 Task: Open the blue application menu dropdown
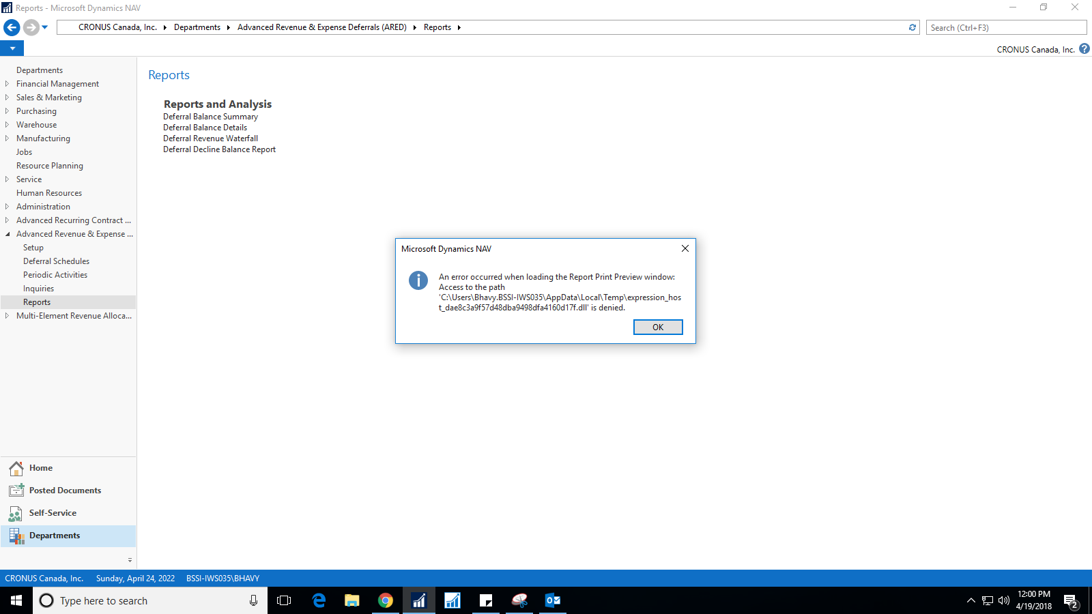(x=12, y=48)
